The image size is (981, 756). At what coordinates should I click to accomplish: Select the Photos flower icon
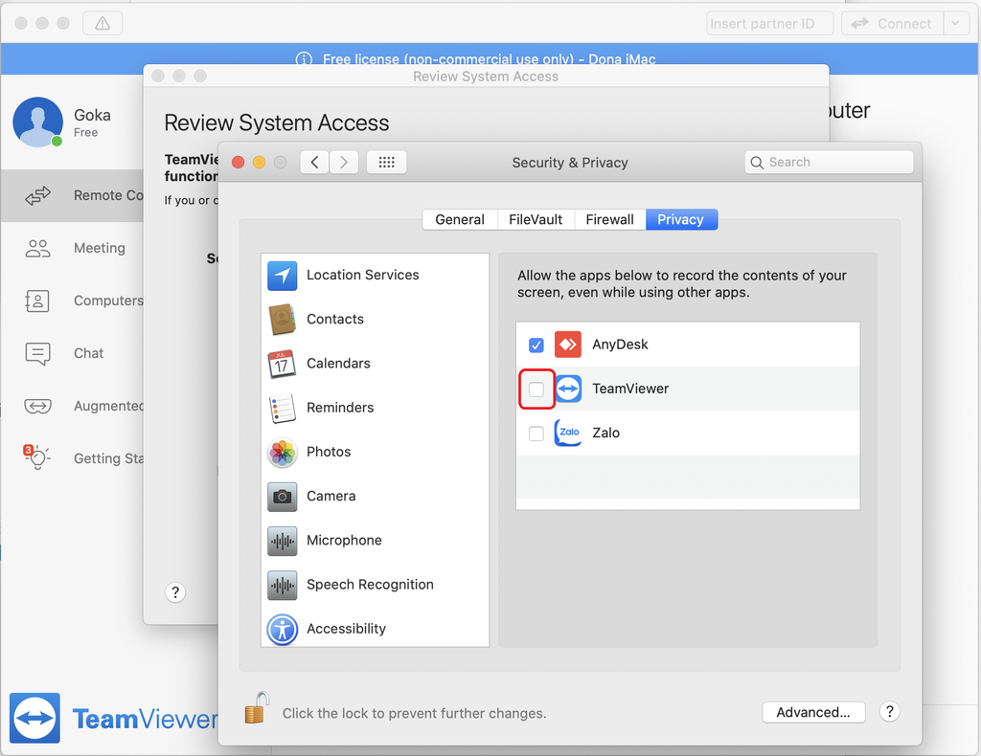click(x=283, y=453)
